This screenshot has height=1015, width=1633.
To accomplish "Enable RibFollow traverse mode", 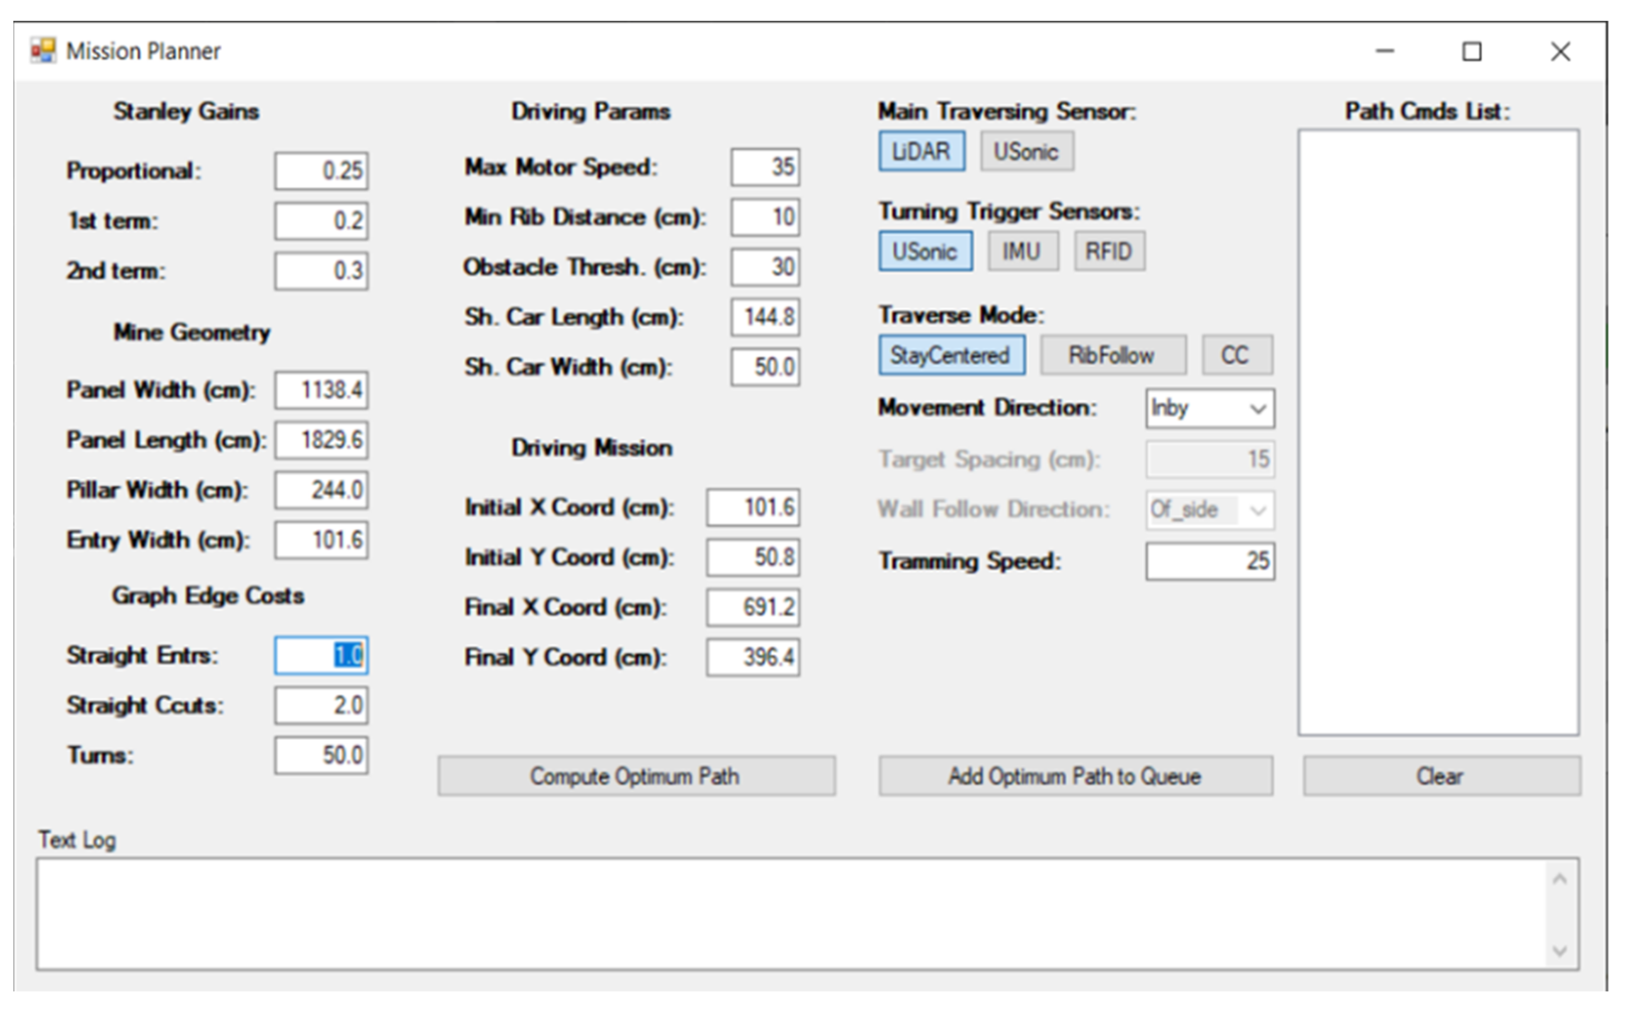I will 1112,355.
